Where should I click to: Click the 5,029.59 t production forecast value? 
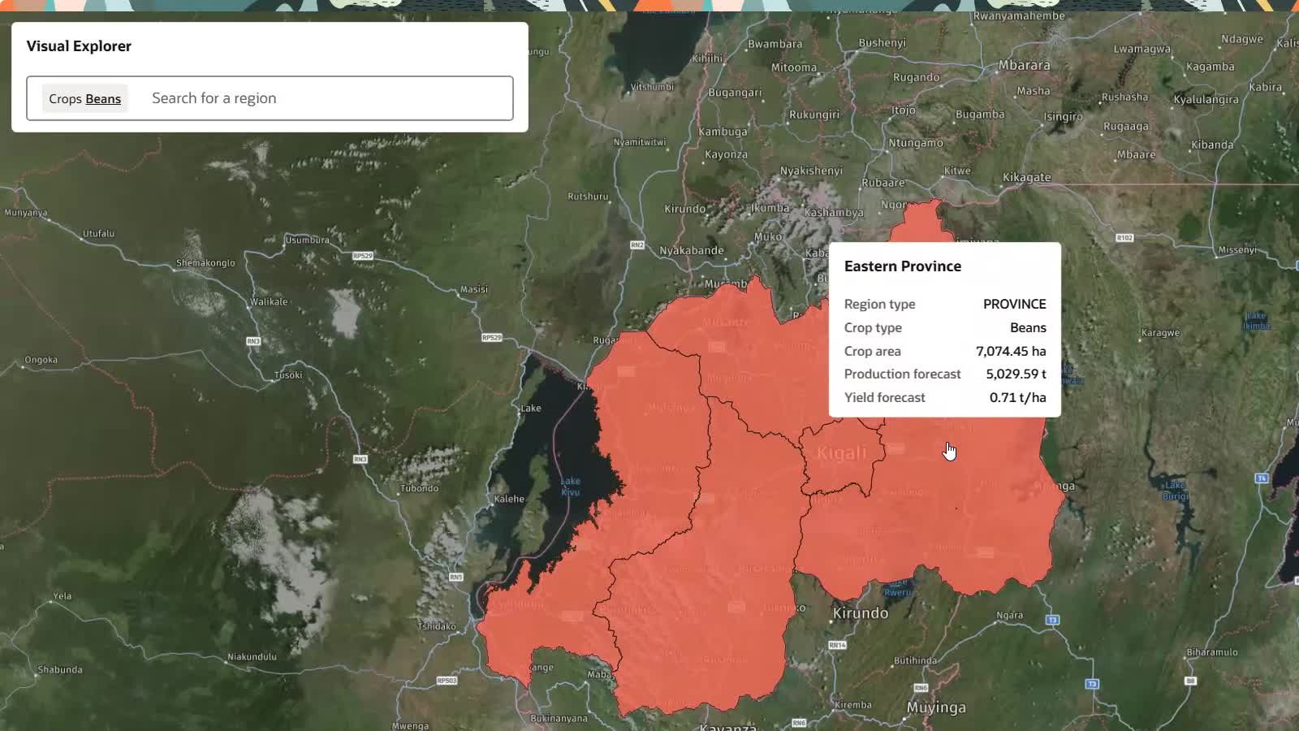point(1016,374)
